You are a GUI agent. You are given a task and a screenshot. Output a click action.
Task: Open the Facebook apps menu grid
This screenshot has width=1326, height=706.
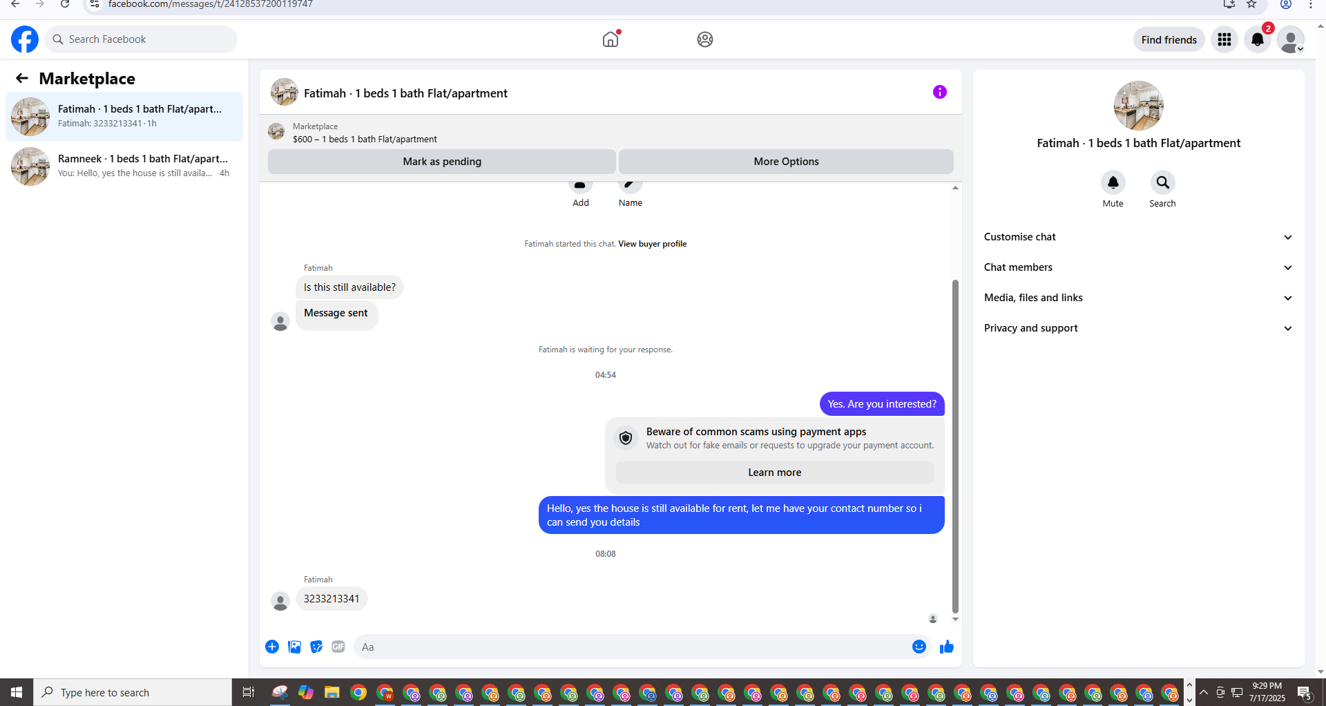coord(1224,39)
